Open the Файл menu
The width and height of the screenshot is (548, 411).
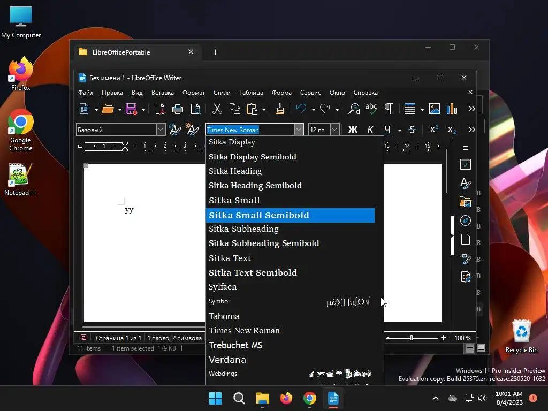click(x=85, y=93)
